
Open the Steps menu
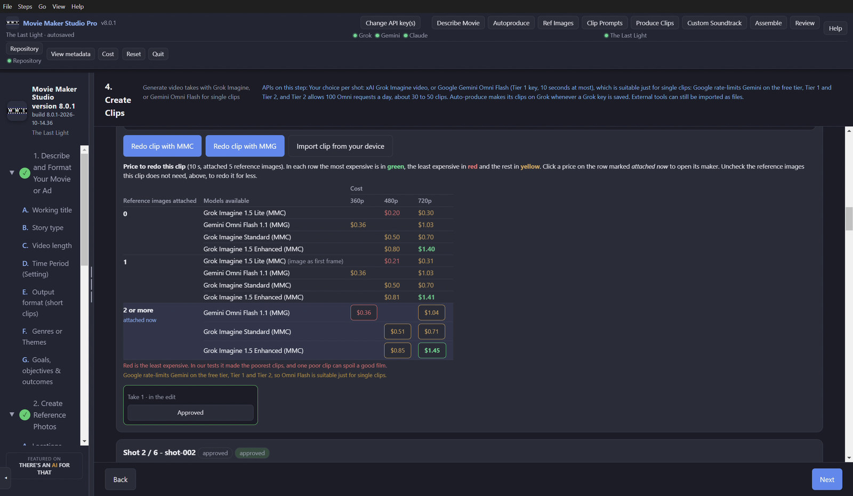(25, 6)
